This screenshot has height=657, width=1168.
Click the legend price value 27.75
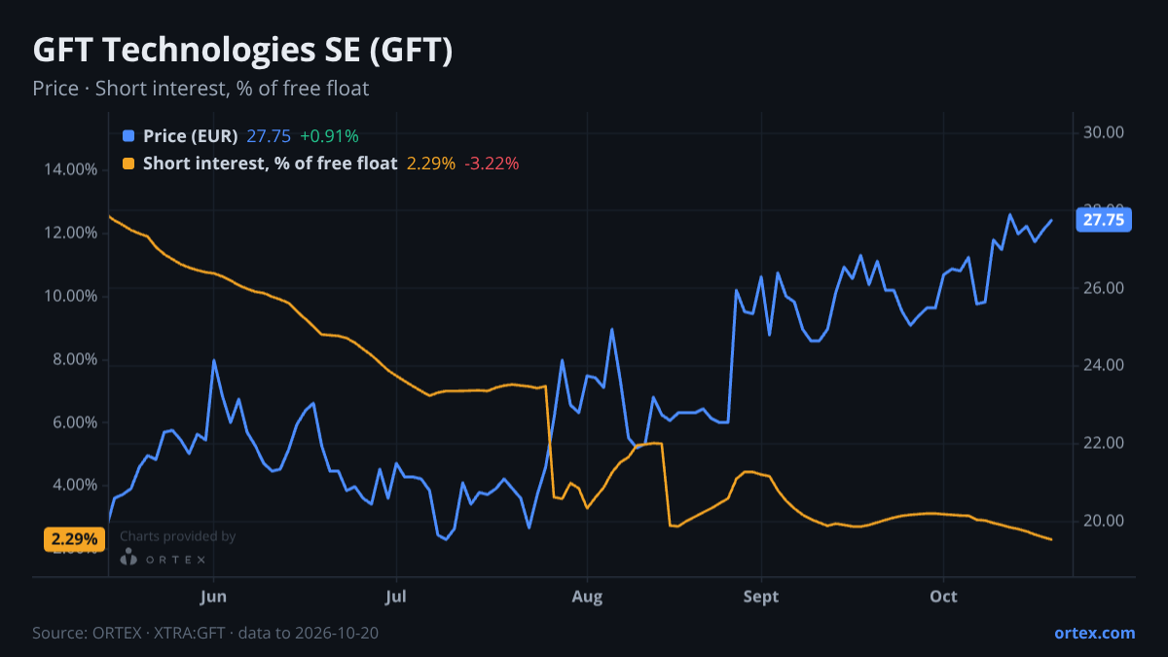pos(269,136)
